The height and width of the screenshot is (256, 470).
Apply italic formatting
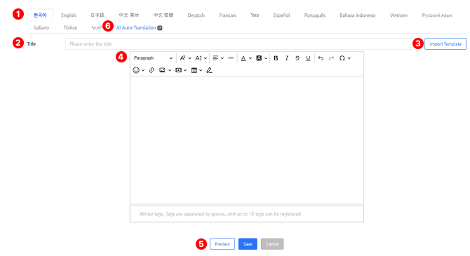click(286, 58)
